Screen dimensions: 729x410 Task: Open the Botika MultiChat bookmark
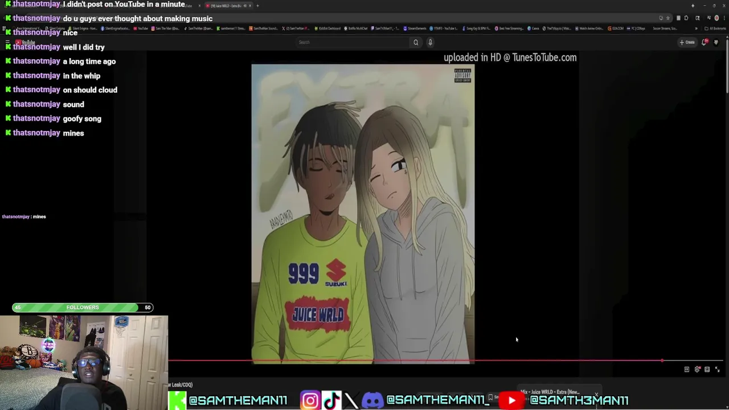[357, 28]
